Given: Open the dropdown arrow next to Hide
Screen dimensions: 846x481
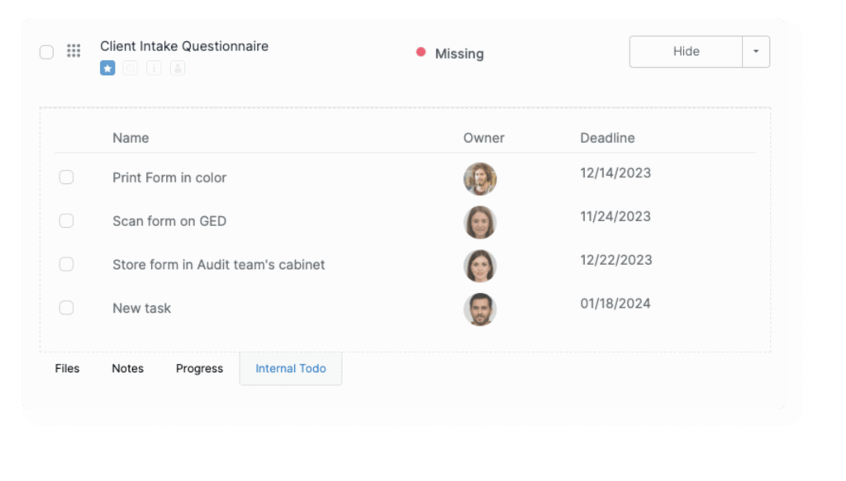Looking at the screenshot, I should pyautogui.click(x=756, y=51).
